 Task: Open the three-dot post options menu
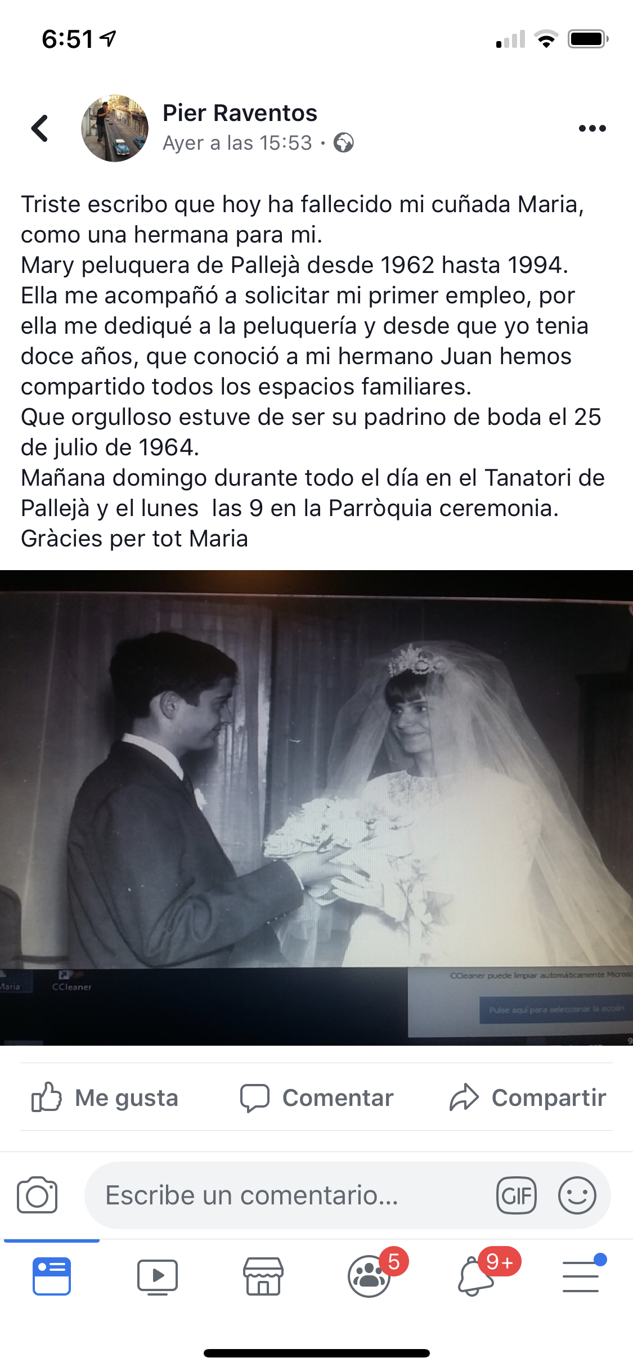(592, 128)
